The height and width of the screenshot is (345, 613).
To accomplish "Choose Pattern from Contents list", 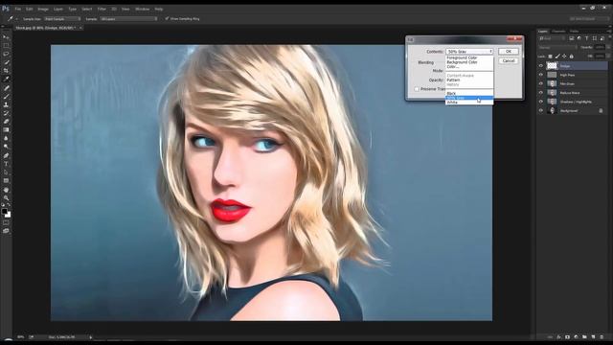I will coord(453,80).
